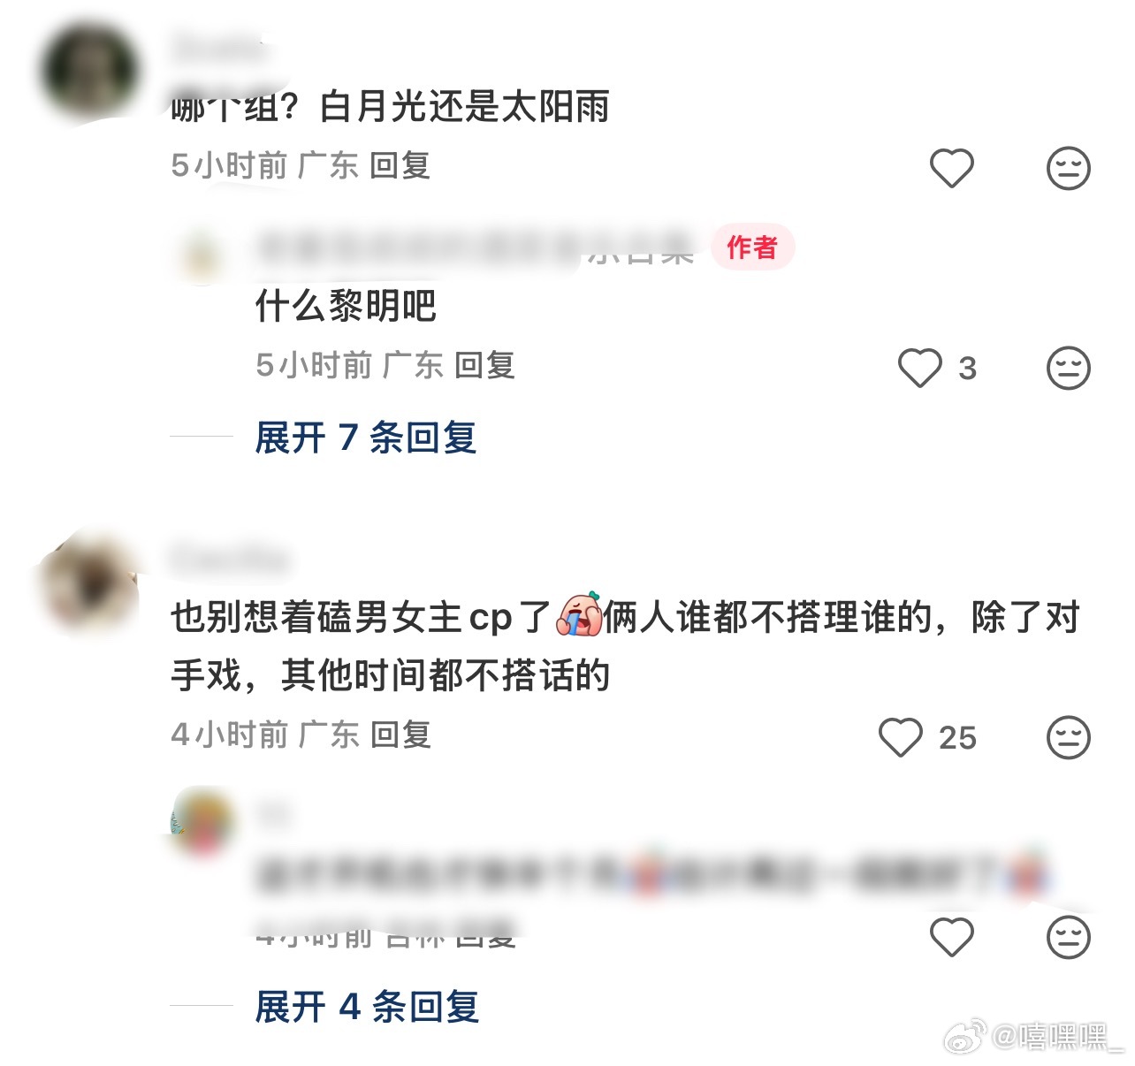Open the first commenter's dark avatar

click(x=88, y=72)
